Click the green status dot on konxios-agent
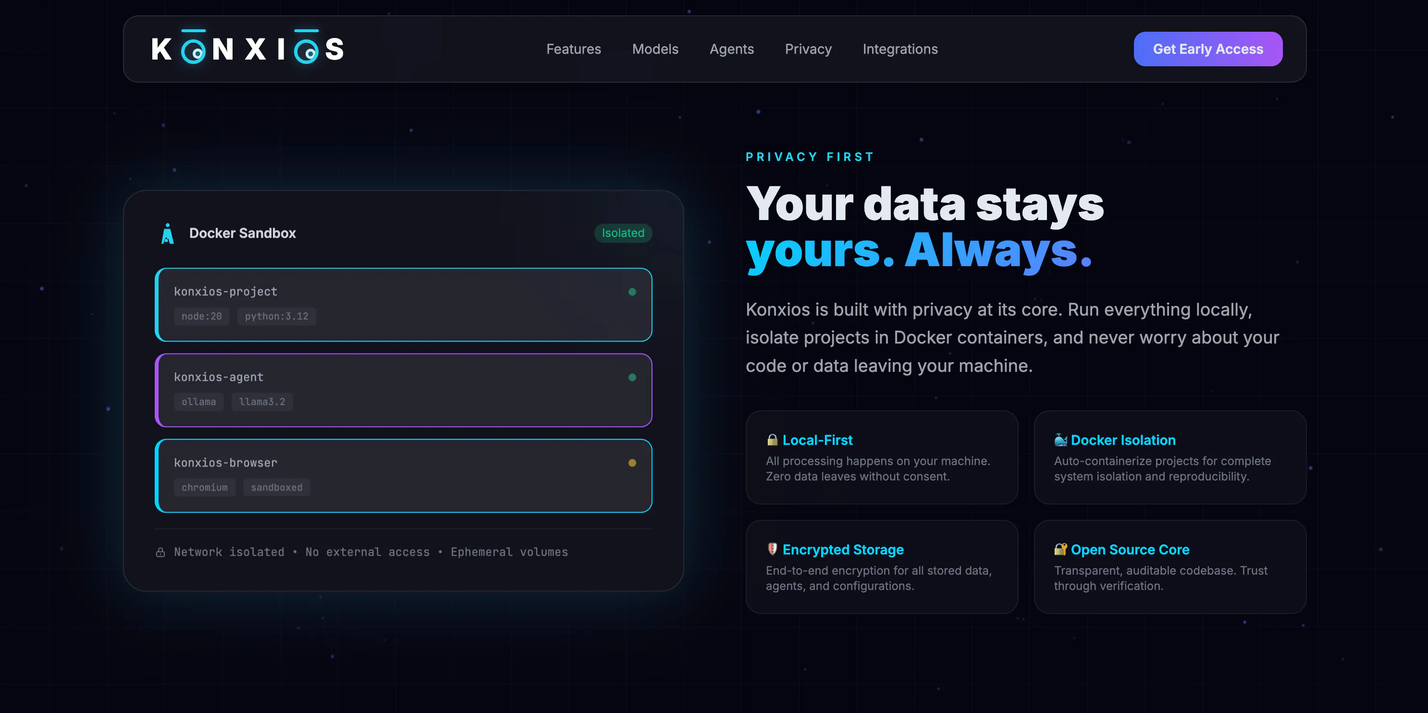Viewport: 1428px width, 713px height. [x=631, y=377]
